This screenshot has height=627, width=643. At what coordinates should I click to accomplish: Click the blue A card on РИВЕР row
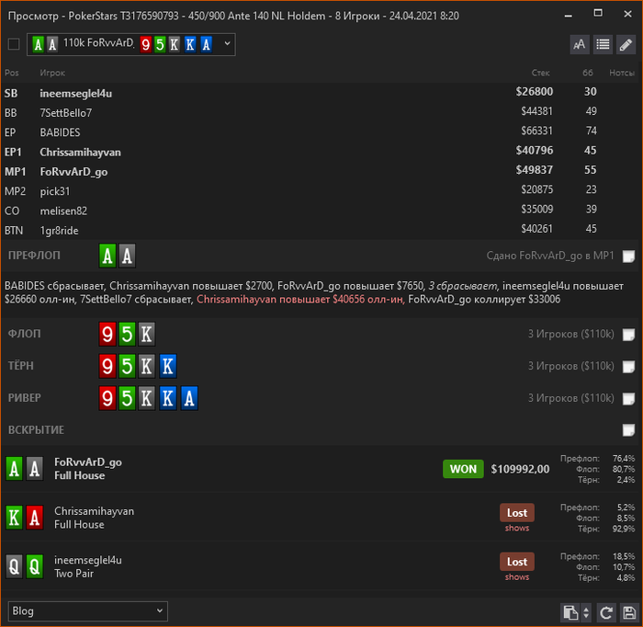(189, 398)
